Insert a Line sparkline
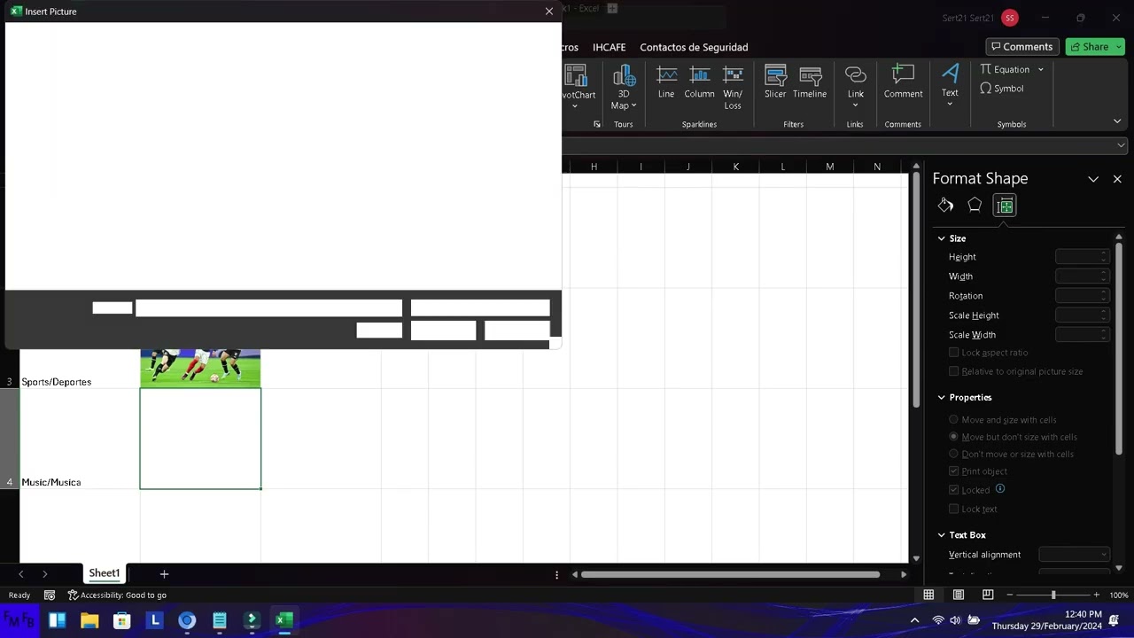 (666, 82)
